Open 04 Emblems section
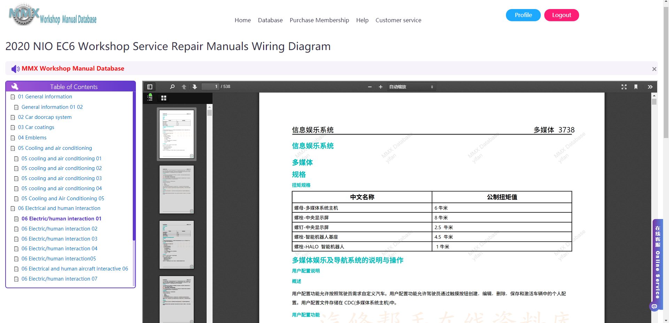This screenshot has height=323, width=669. [32, 138]
